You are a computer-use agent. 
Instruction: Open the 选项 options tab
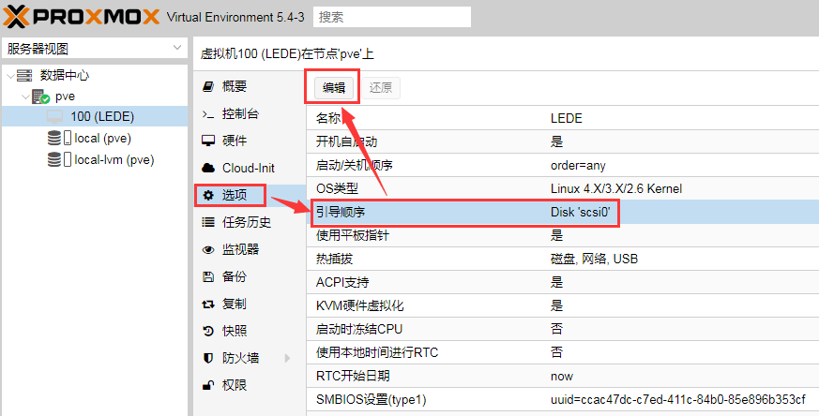[234, 195]
